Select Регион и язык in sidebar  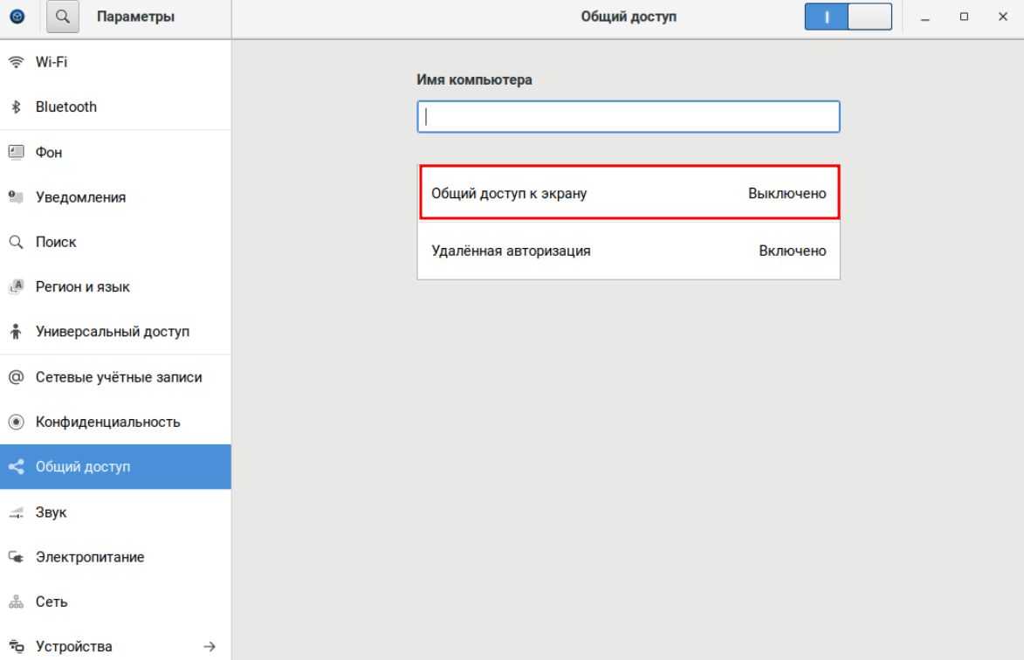click(x=83, y=287)
